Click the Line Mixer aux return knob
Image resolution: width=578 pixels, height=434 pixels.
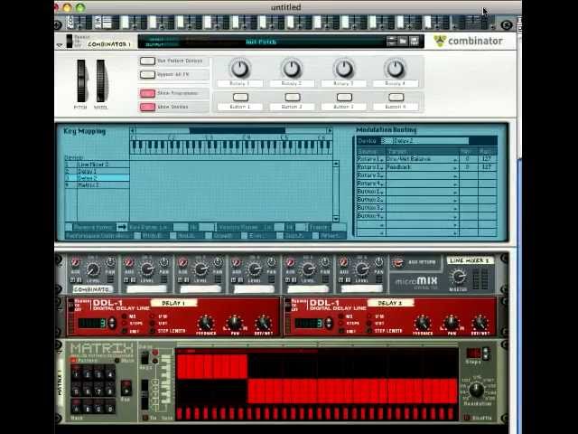(x=397, y=263)
